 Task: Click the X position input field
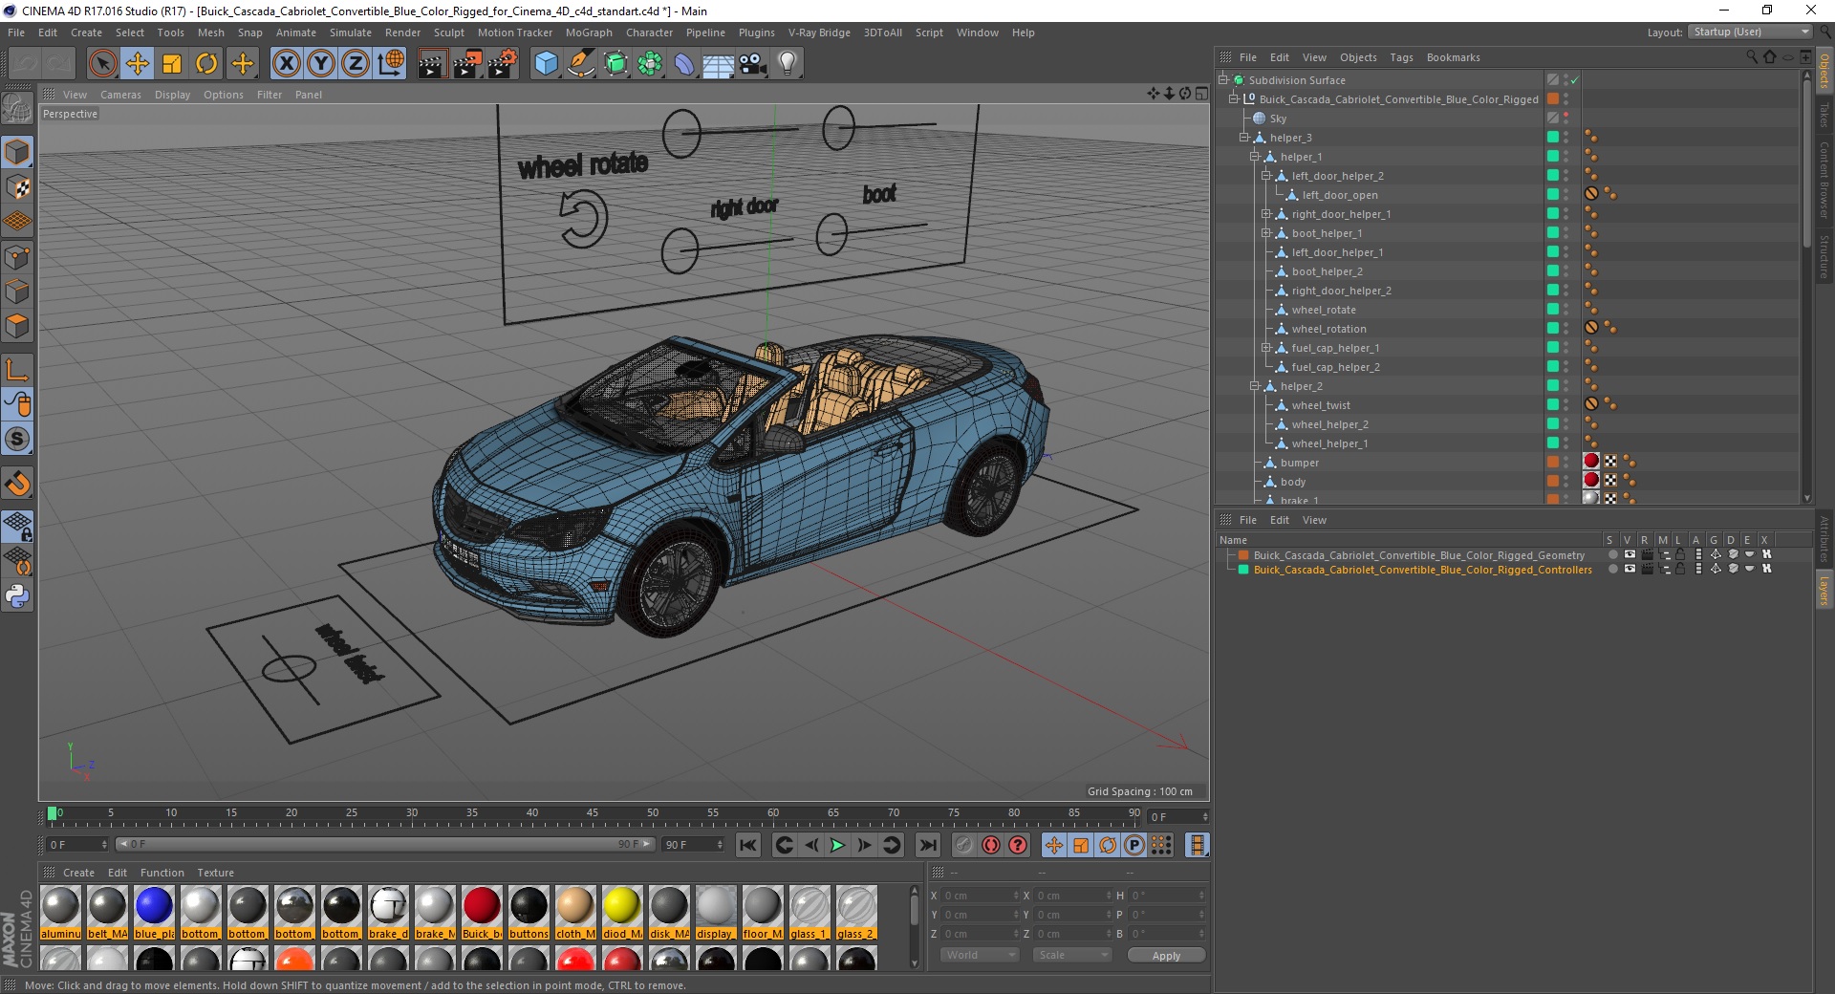[x=982, y=896]
